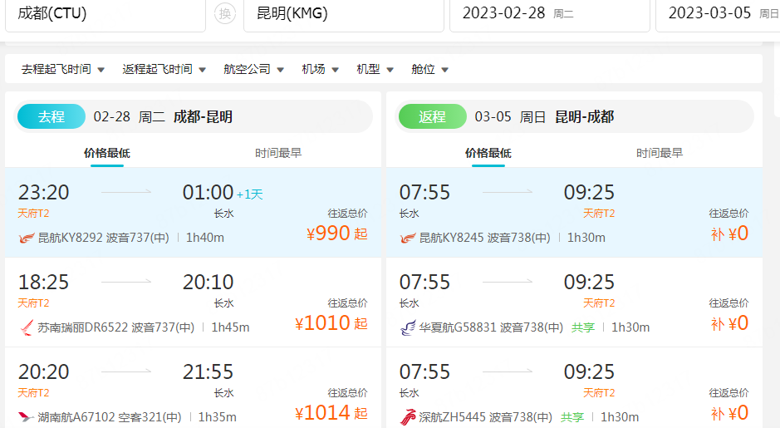Screen dimensions: 780x428
Task: Select return 价格最低 tab
Action: click(x=488, y=153)
